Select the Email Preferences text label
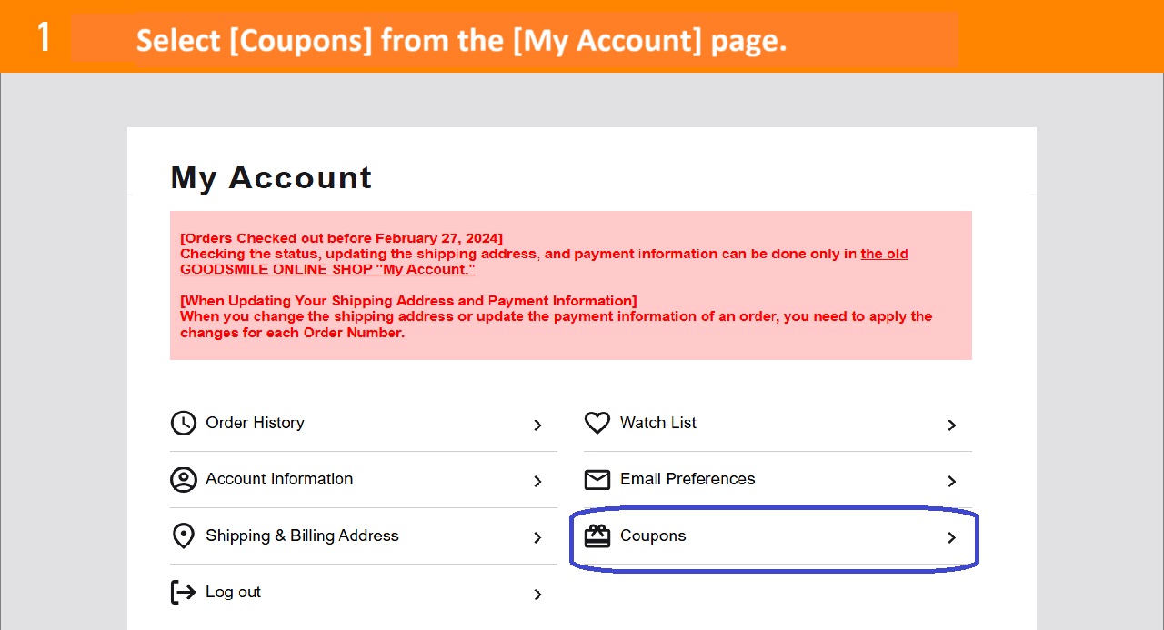 coord(687,478)
